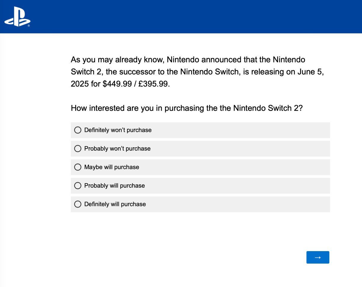Click the "Definitely will purchase" label text
The width and height of the screenshot is (362, 287).
point(115,204)
